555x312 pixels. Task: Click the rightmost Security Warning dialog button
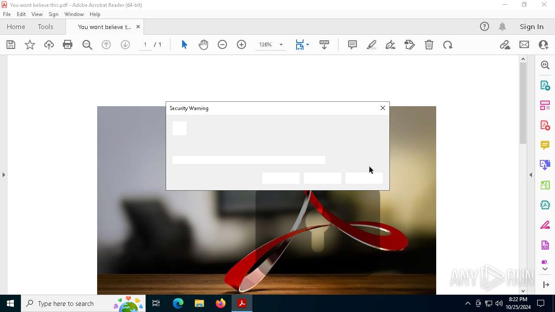pyautogui.click(x=364, y=178)
